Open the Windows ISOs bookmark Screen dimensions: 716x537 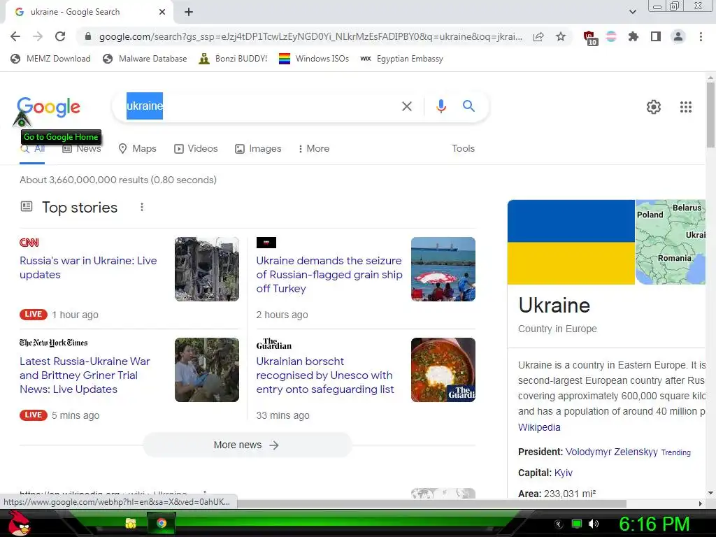tap(314, 59)
